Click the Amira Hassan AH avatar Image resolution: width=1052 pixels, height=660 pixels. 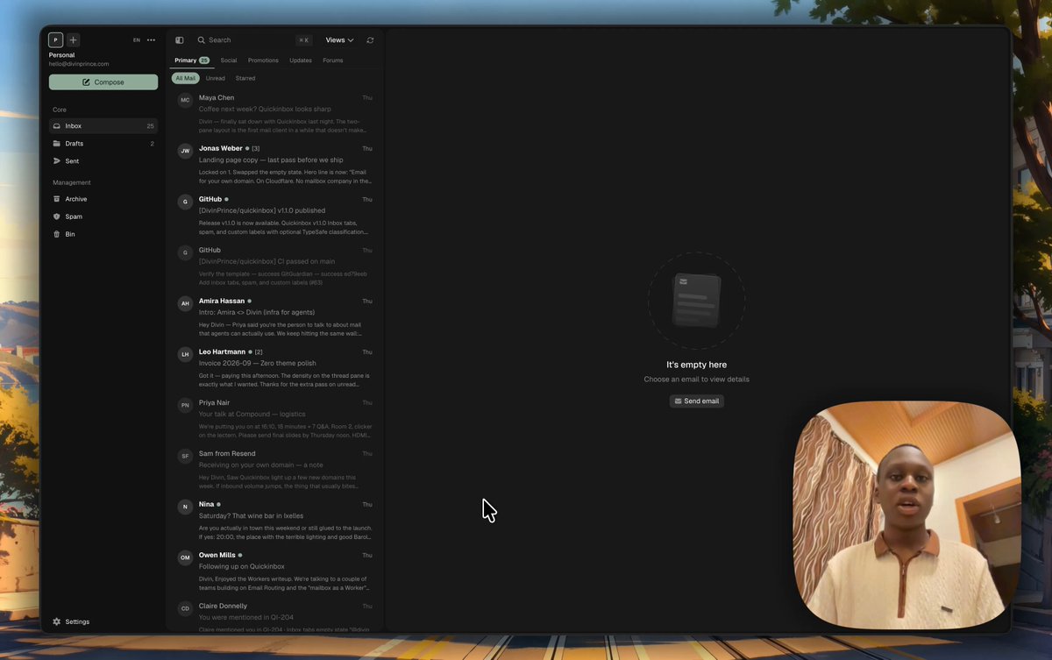point(185,303)
